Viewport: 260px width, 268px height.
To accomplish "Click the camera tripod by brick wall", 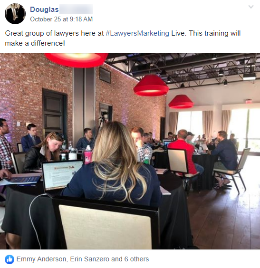I will coord(102,121).
